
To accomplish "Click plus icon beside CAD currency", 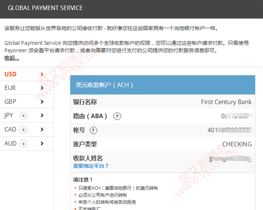I will click(24, 130).
